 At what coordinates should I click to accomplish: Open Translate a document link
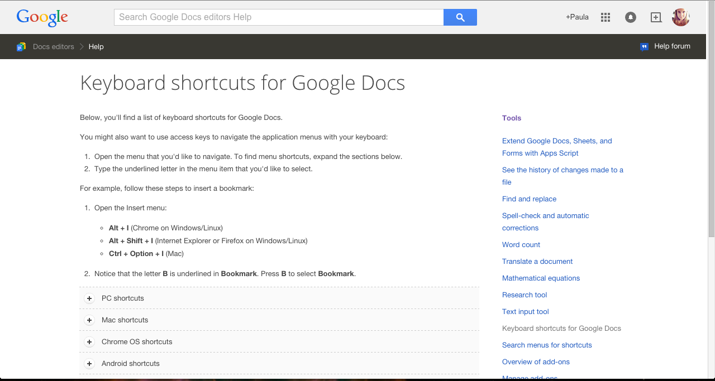537,262
